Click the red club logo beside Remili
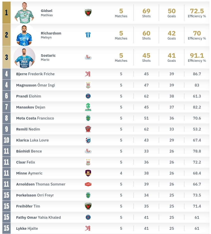This screenshot has height=234, width=211. 88,129
